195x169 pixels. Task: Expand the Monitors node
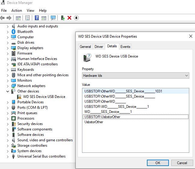click(x=8, y=81)
